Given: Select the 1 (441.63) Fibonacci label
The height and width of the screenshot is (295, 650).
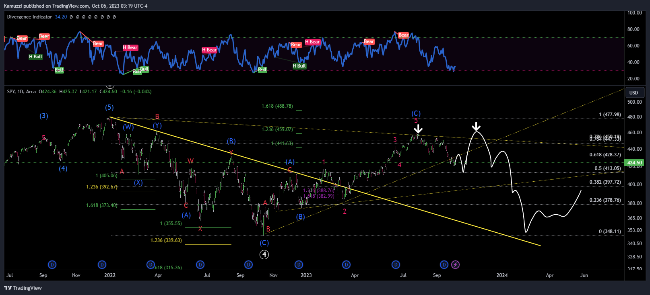Looking at the screenshot, I should (282, 143).
